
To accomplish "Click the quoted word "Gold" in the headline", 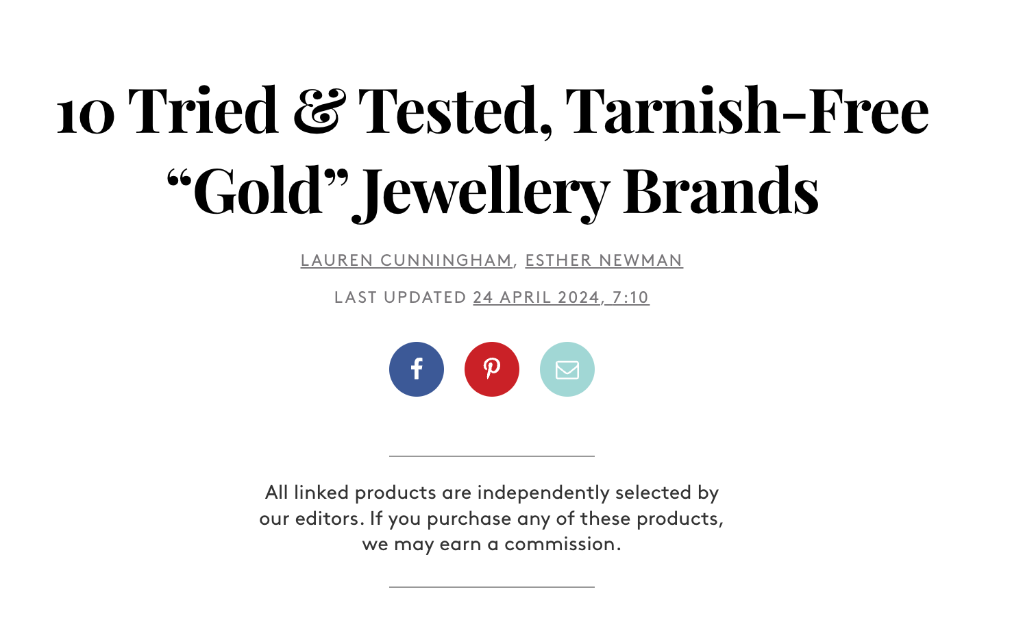I will [x=258, y=190].
